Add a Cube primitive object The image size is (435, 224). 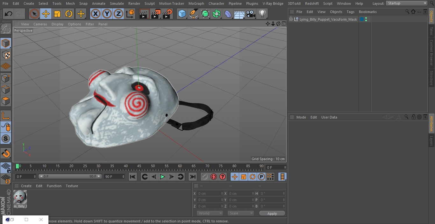[x=182, y=14]
